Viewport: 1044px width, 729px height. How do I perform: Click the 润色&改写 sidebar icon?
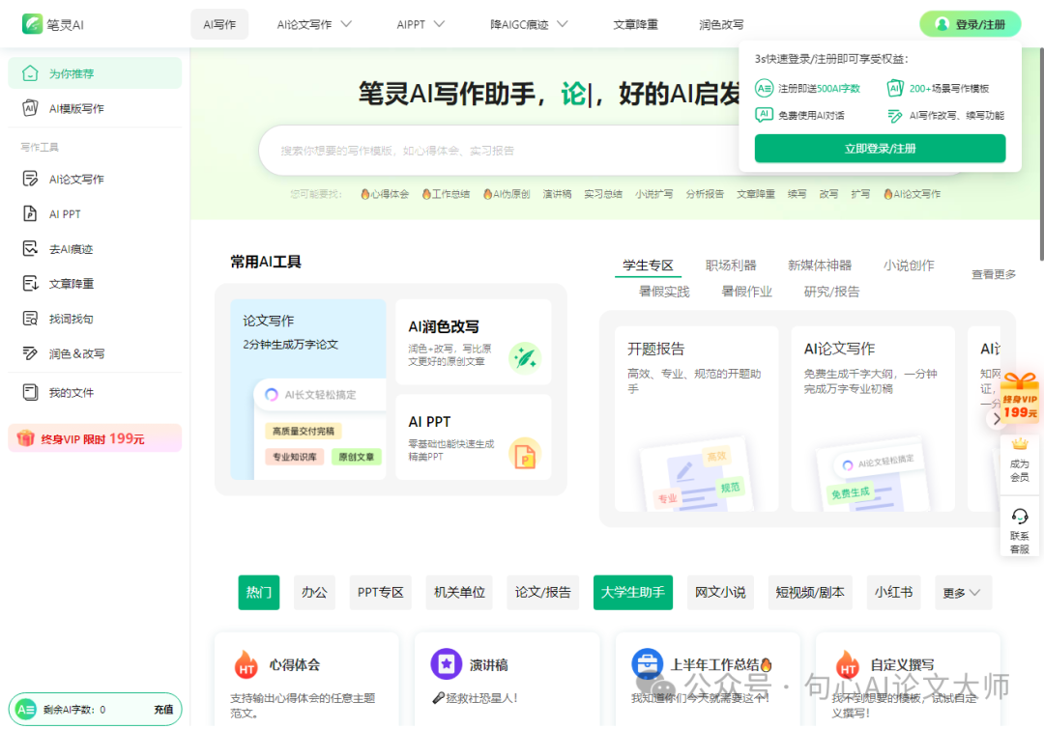tap(30, 353)
